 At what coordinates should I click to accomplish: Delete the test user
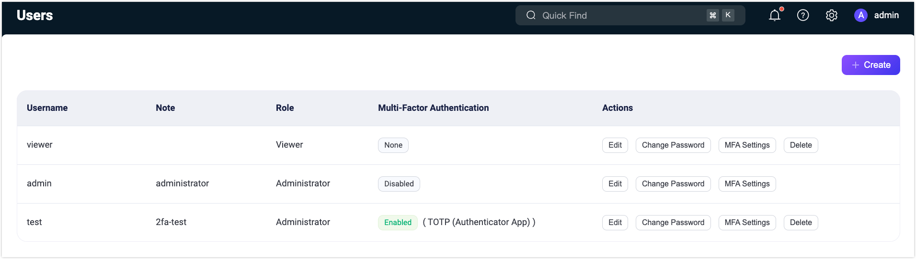click(x=801, y=223)
